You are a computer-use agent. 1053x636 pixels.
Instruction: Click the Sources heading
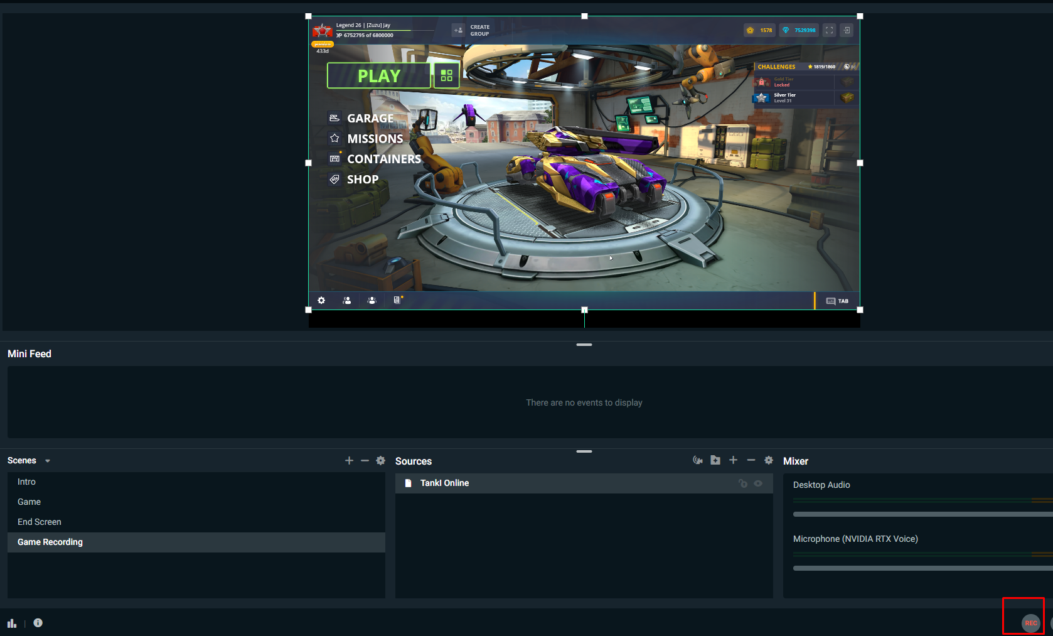[414, 461]
